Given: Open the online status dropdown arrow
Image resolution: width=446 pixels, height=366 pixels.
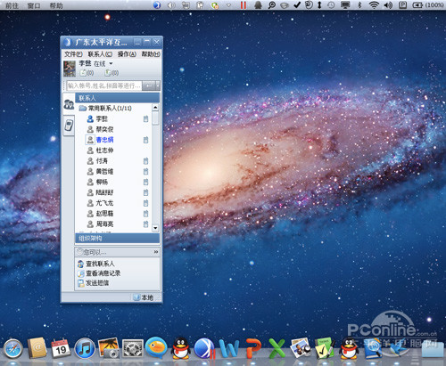Looking at the screenshot, I should [111, 63].
